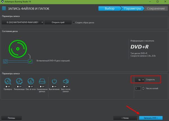
Task: Click the Ashampoo logo in title bar
Action: pyautogui.click(x=2, y=2)
